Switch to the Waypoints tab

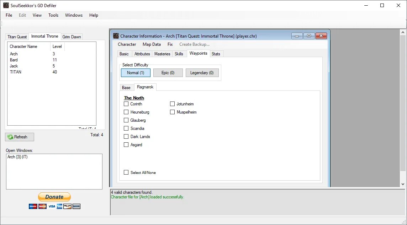pyautogui.click(x=198, y=53)
